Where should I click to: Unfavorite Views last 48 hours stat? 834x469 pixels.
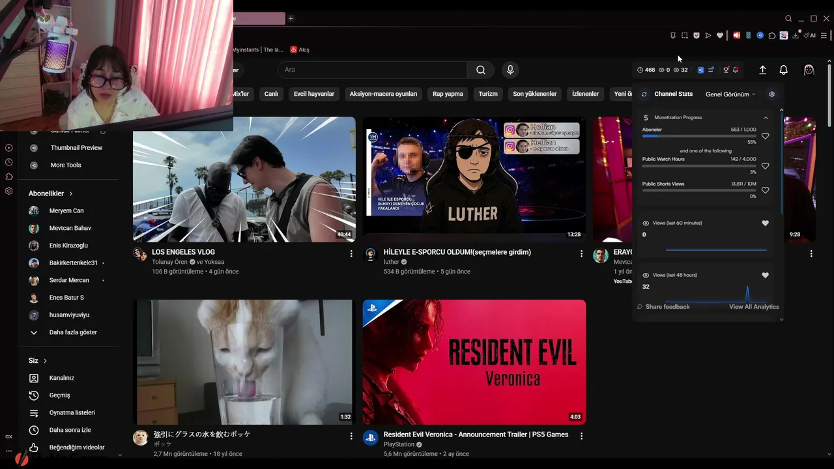point(766,275)
